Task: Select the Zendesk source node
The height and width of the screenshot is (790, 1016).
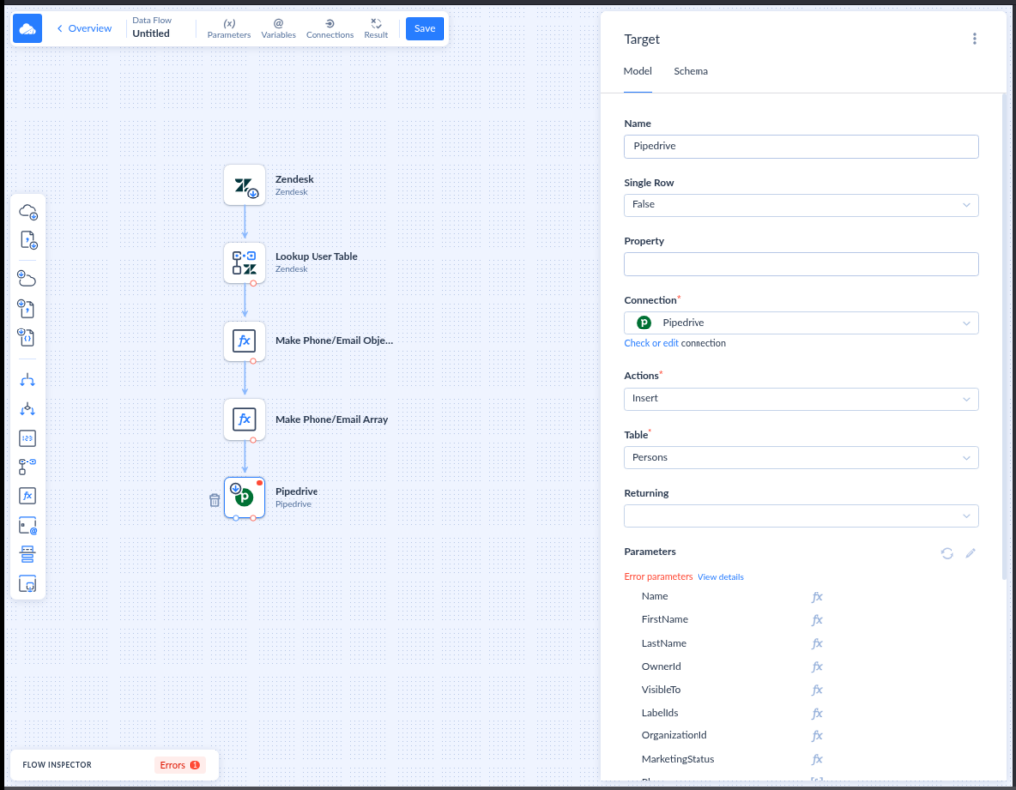Action: click(x=244, y=186)
